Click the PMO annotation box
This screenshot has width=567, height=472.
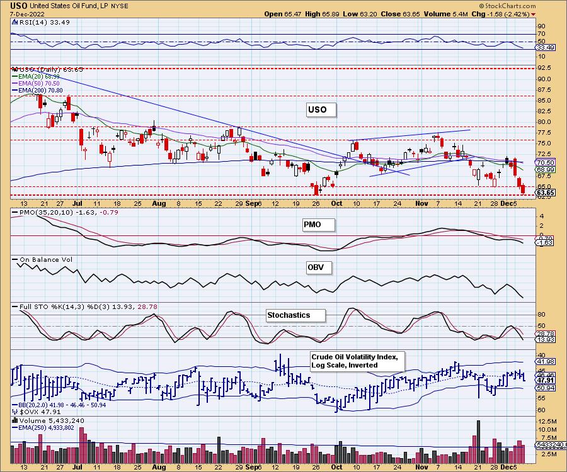click(318, 225)
